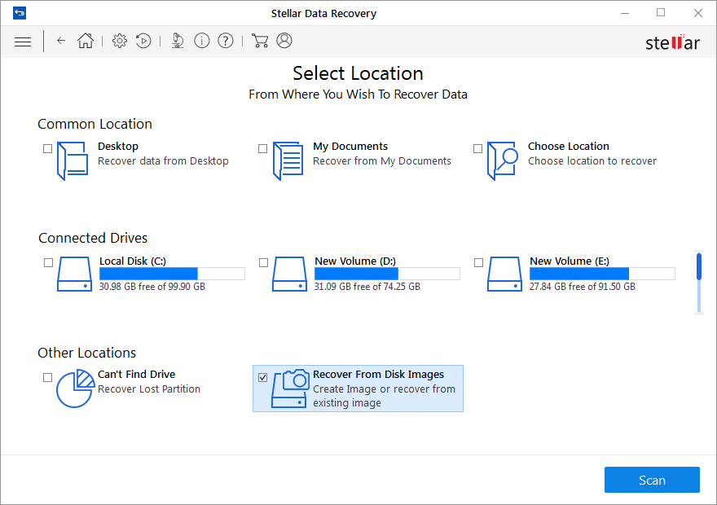
Task: Maximize the Stellar Data Recovery window
Action: pos(661,13)
